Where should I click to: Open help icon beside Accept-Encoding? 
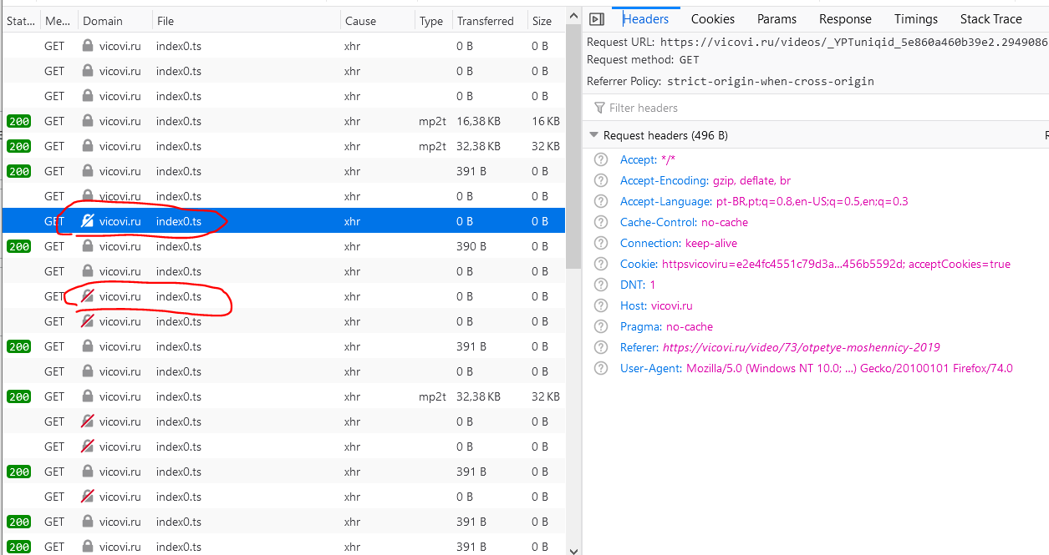[600, 180]
